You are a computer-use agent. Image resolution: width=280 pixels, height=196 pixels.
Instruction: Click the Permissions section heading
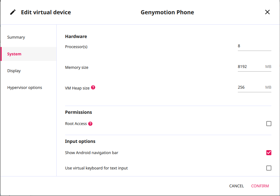78,112
